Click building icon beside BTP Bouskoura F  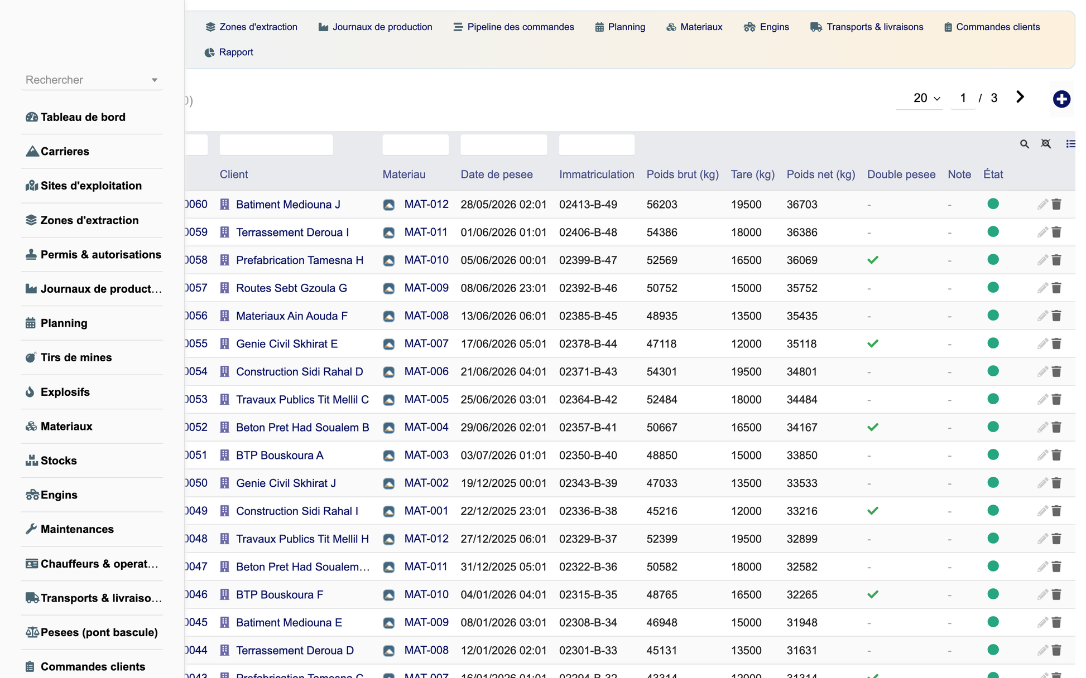coord(224,594)
